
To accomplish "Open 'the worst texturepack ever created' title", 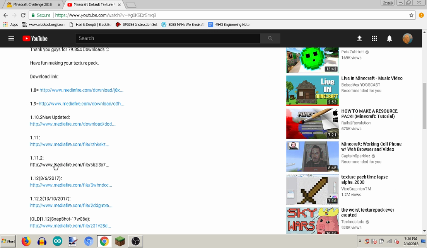I will tap(368, 212).
